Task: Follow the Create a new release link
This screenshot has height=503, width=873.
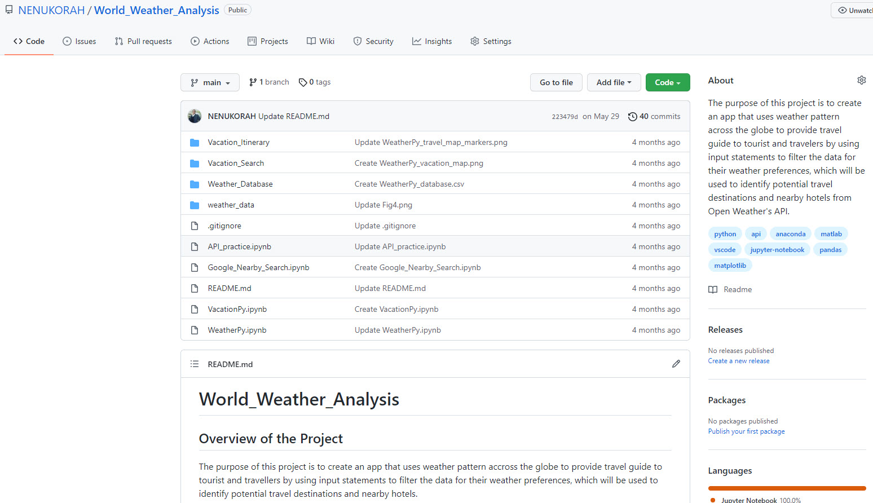Action: [x=738, y=361]
